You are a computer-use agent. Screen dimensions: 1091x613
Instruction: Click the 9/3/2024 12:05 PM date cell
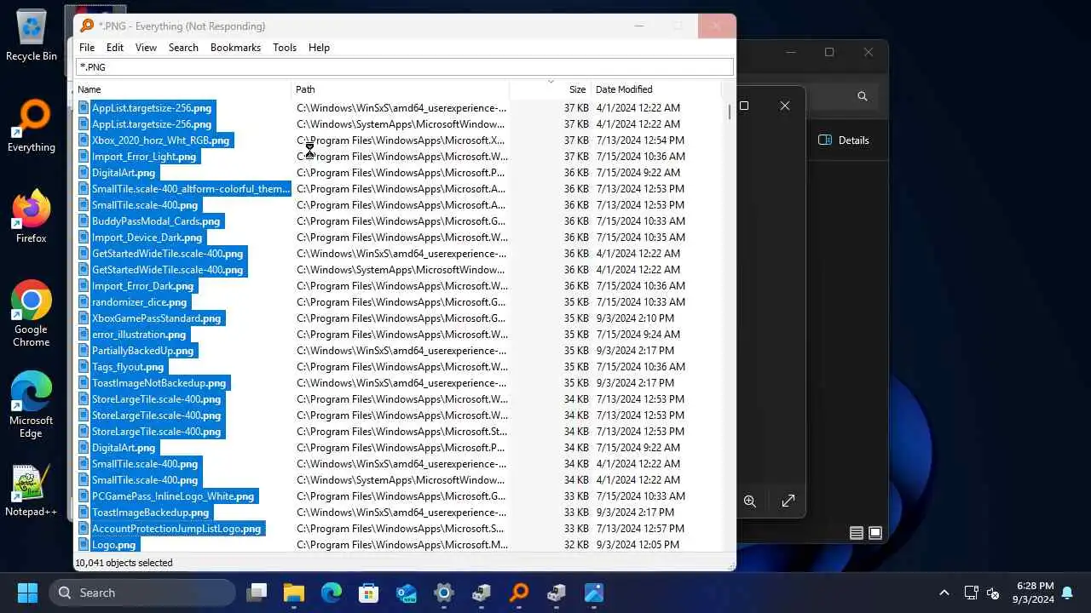[x=637, y=545]
